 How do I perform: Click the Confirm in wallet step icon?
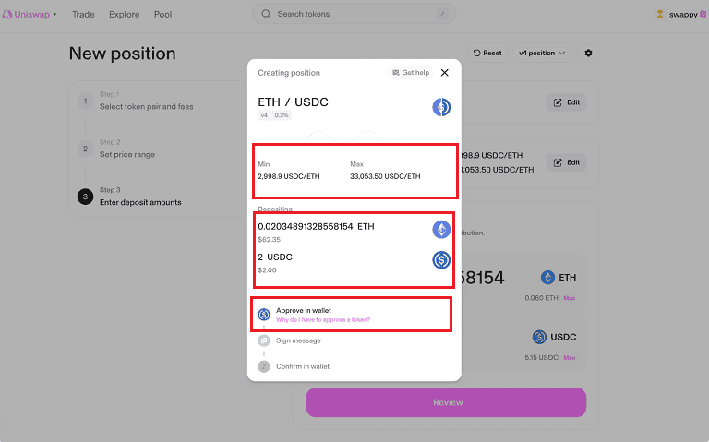point(264,366)
